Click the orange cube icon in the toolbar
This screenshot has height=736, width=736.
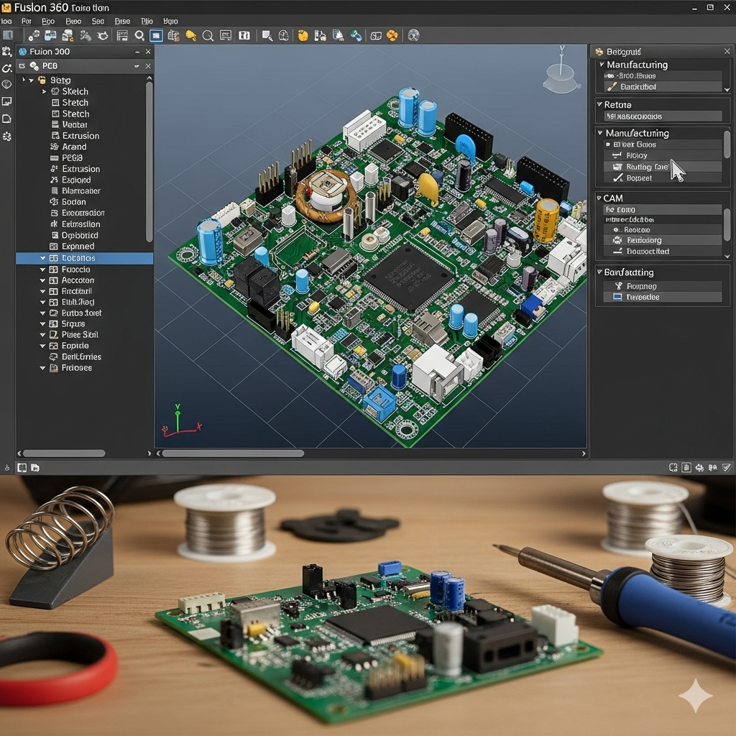click(x=303, y=36)
